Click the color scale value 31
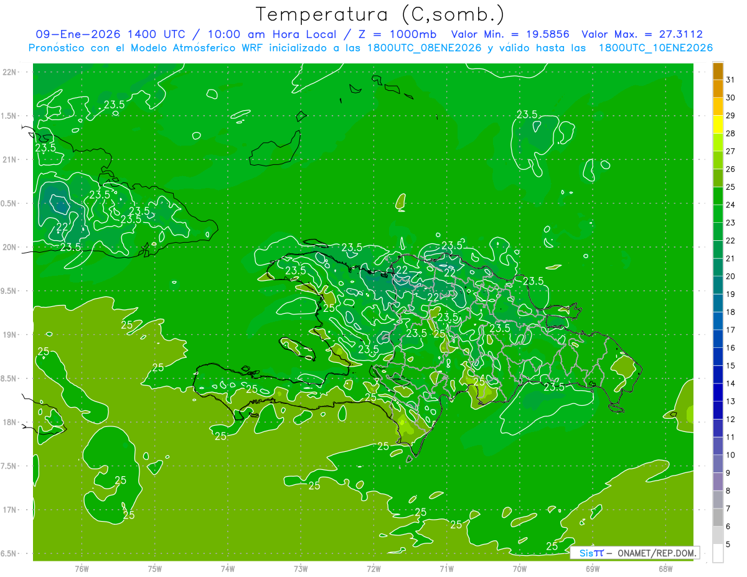The image size is (747, 577). (730, 80)
